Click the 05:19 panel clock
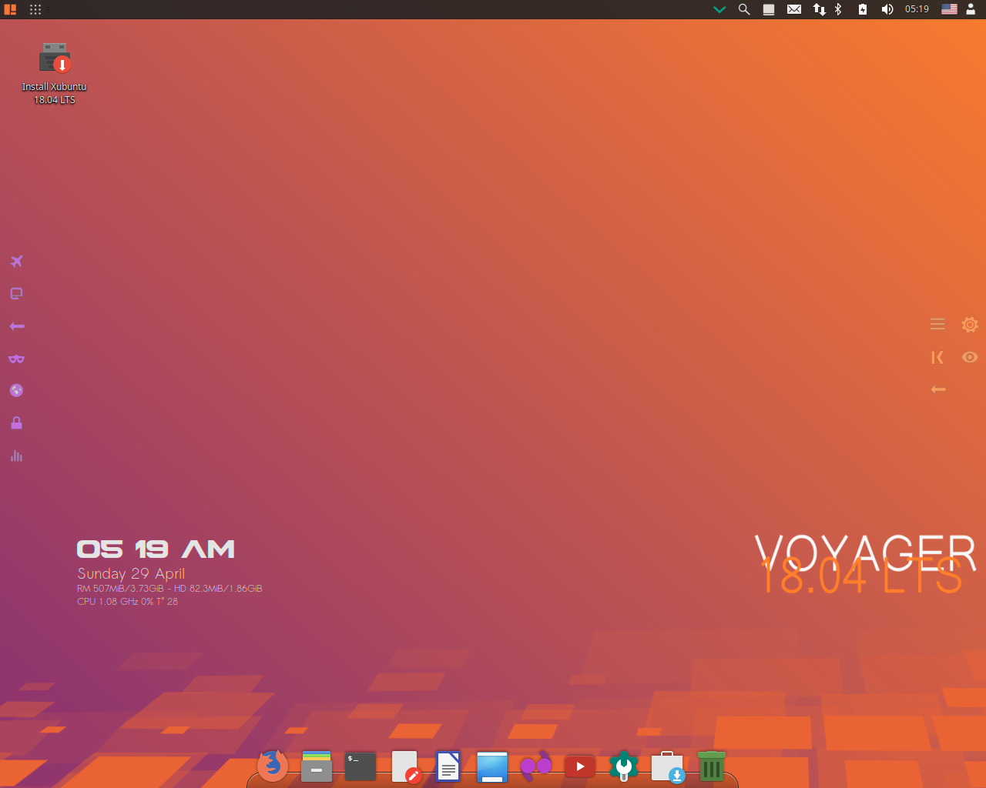This screenshot has width=986, height=788. pos(917,9)
